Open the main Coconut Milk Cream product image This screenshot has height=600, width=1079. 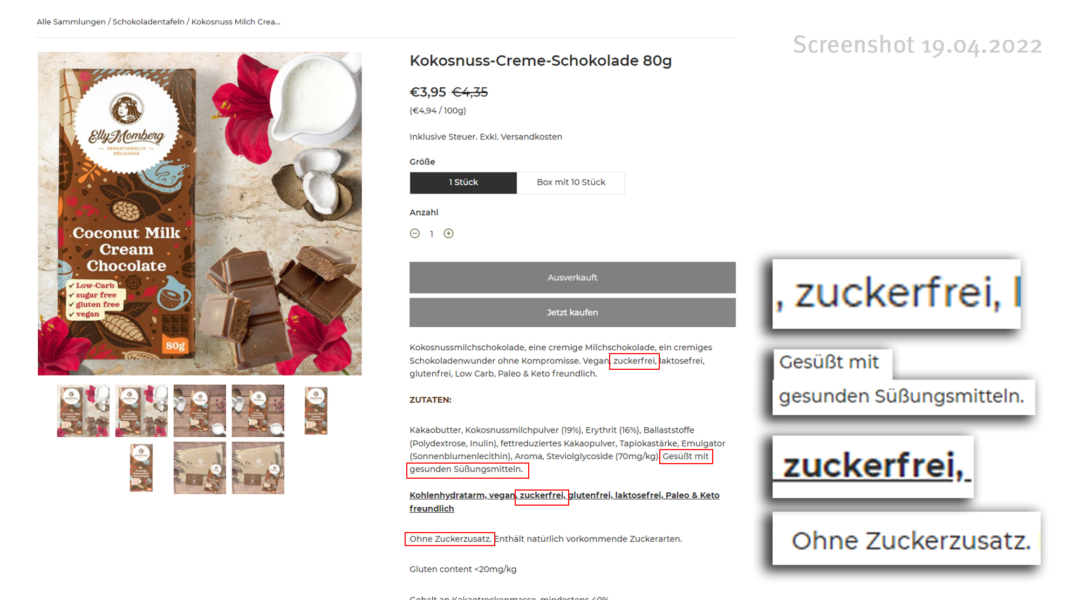tap(200, 213)
